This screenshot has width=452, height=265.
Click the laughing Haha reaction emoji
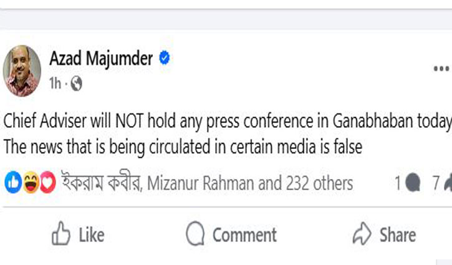tap(30, 183)
